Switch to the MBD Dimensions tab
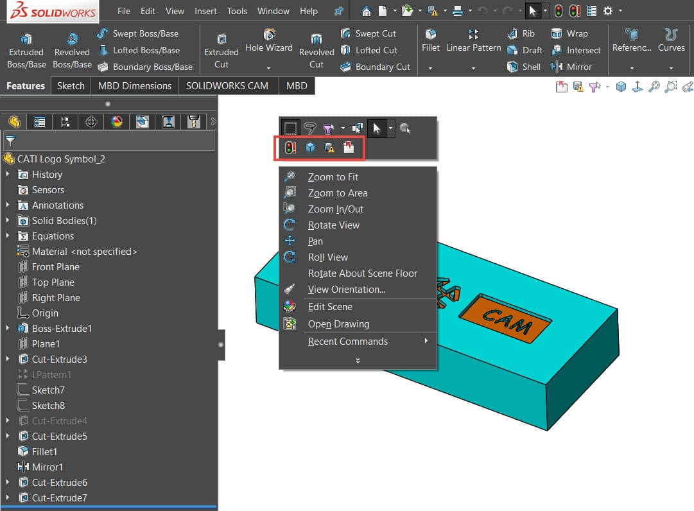The height and width of the screenshot is (511, 694). coord(135,86)
